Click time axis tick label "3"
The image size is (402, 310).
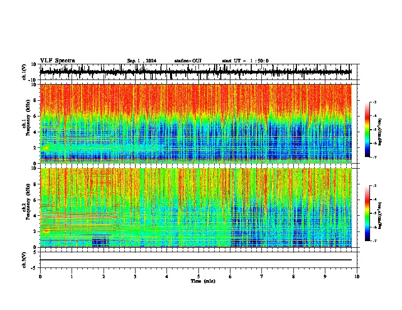[x=135, y=277]
